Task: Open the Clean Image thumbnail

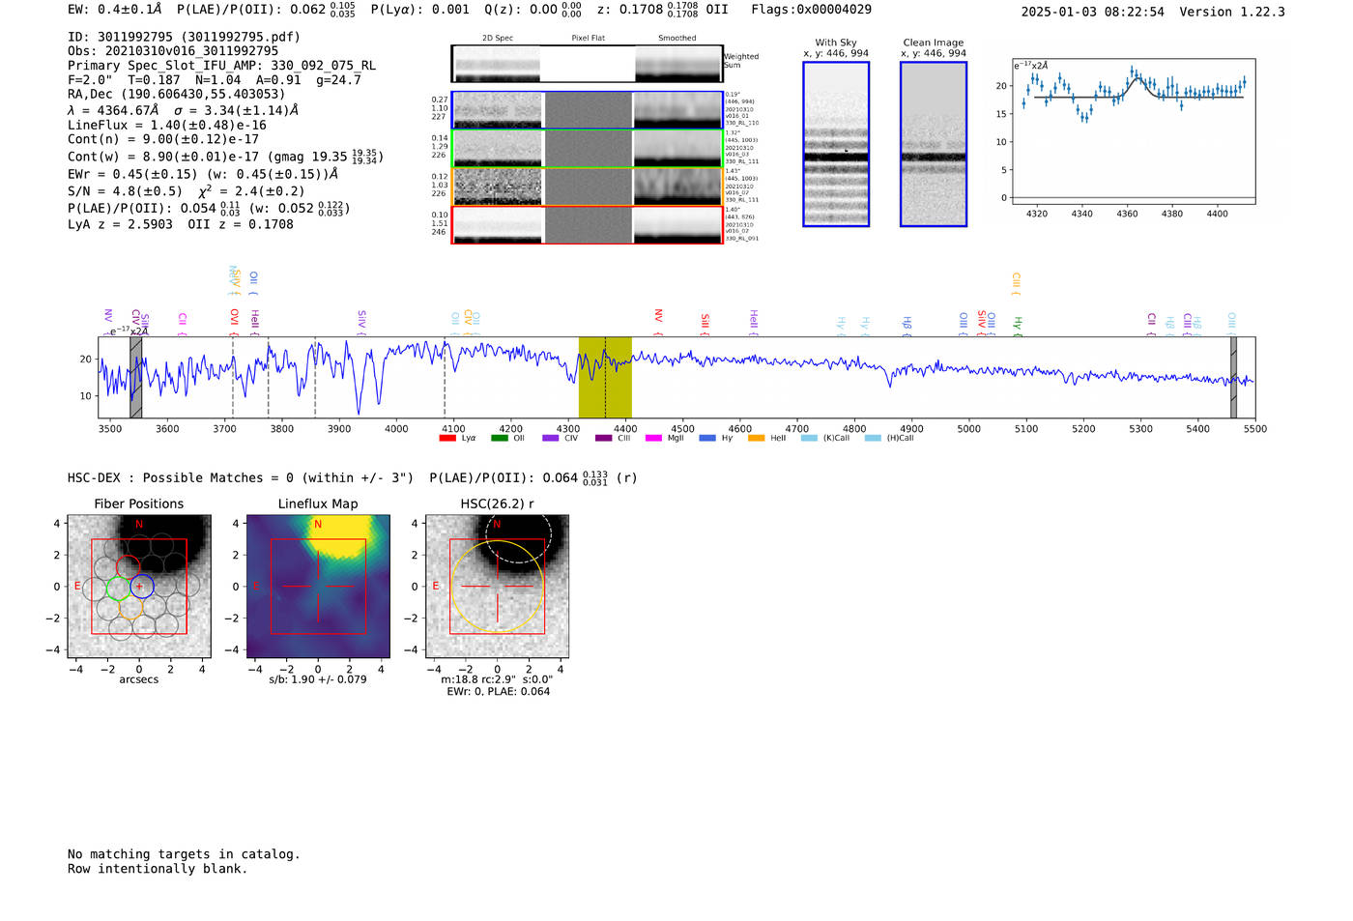Action: tap(934, 144)
